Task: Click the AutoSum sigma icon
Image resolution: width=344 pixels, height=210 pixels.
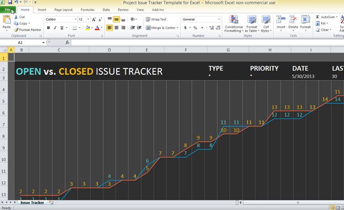Action: click(x=318, y=17)
